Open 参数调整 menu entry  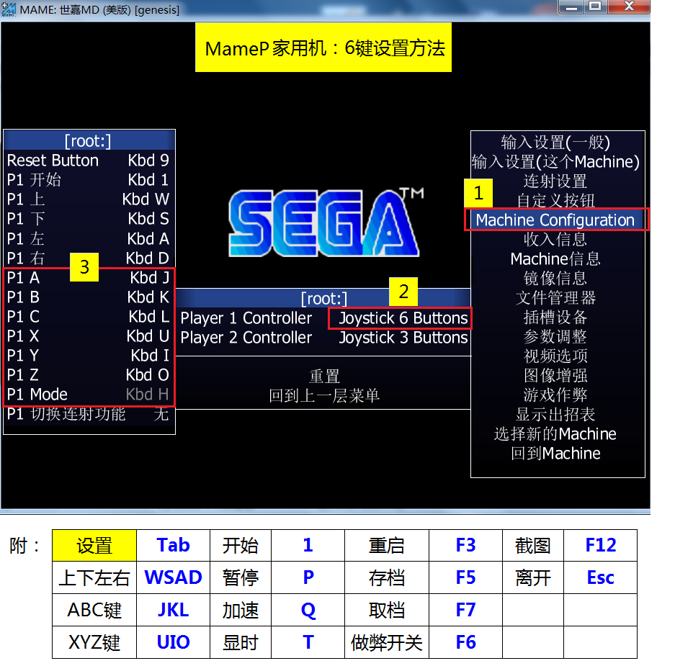(555, 336)
